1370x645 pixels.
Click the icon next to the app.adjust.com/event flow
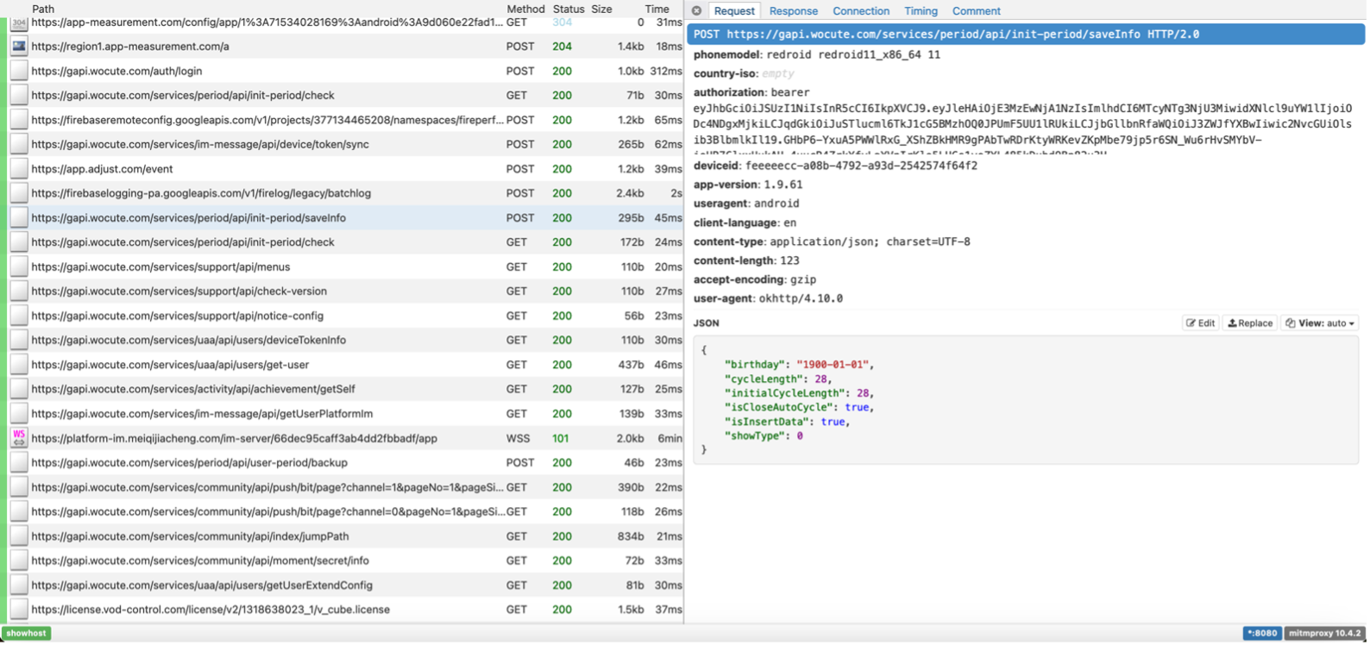click(x=19, y=169)
